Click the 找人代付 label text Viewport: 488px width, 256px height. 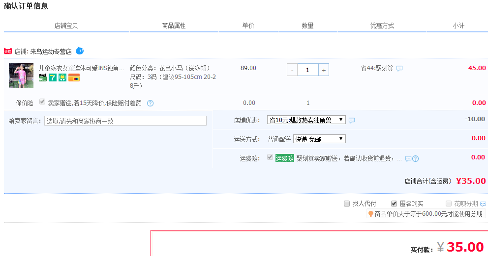pos(364,204)
